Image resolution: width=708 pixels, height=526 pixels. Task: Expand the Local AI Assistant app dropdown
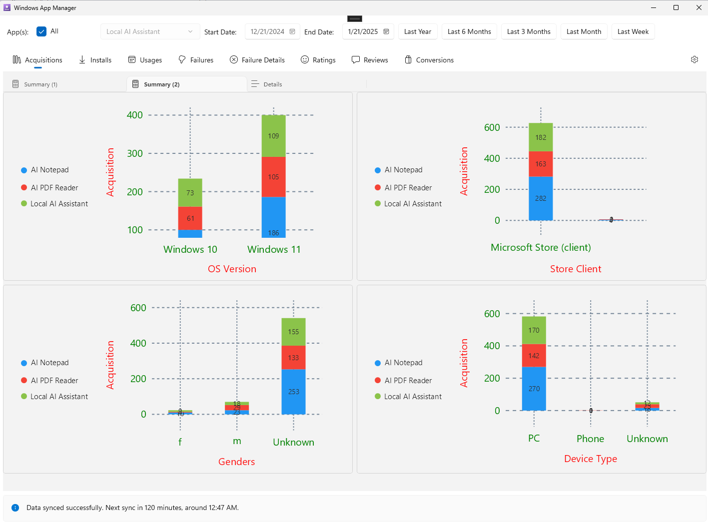pyautogui.click(x=150, y=31)
